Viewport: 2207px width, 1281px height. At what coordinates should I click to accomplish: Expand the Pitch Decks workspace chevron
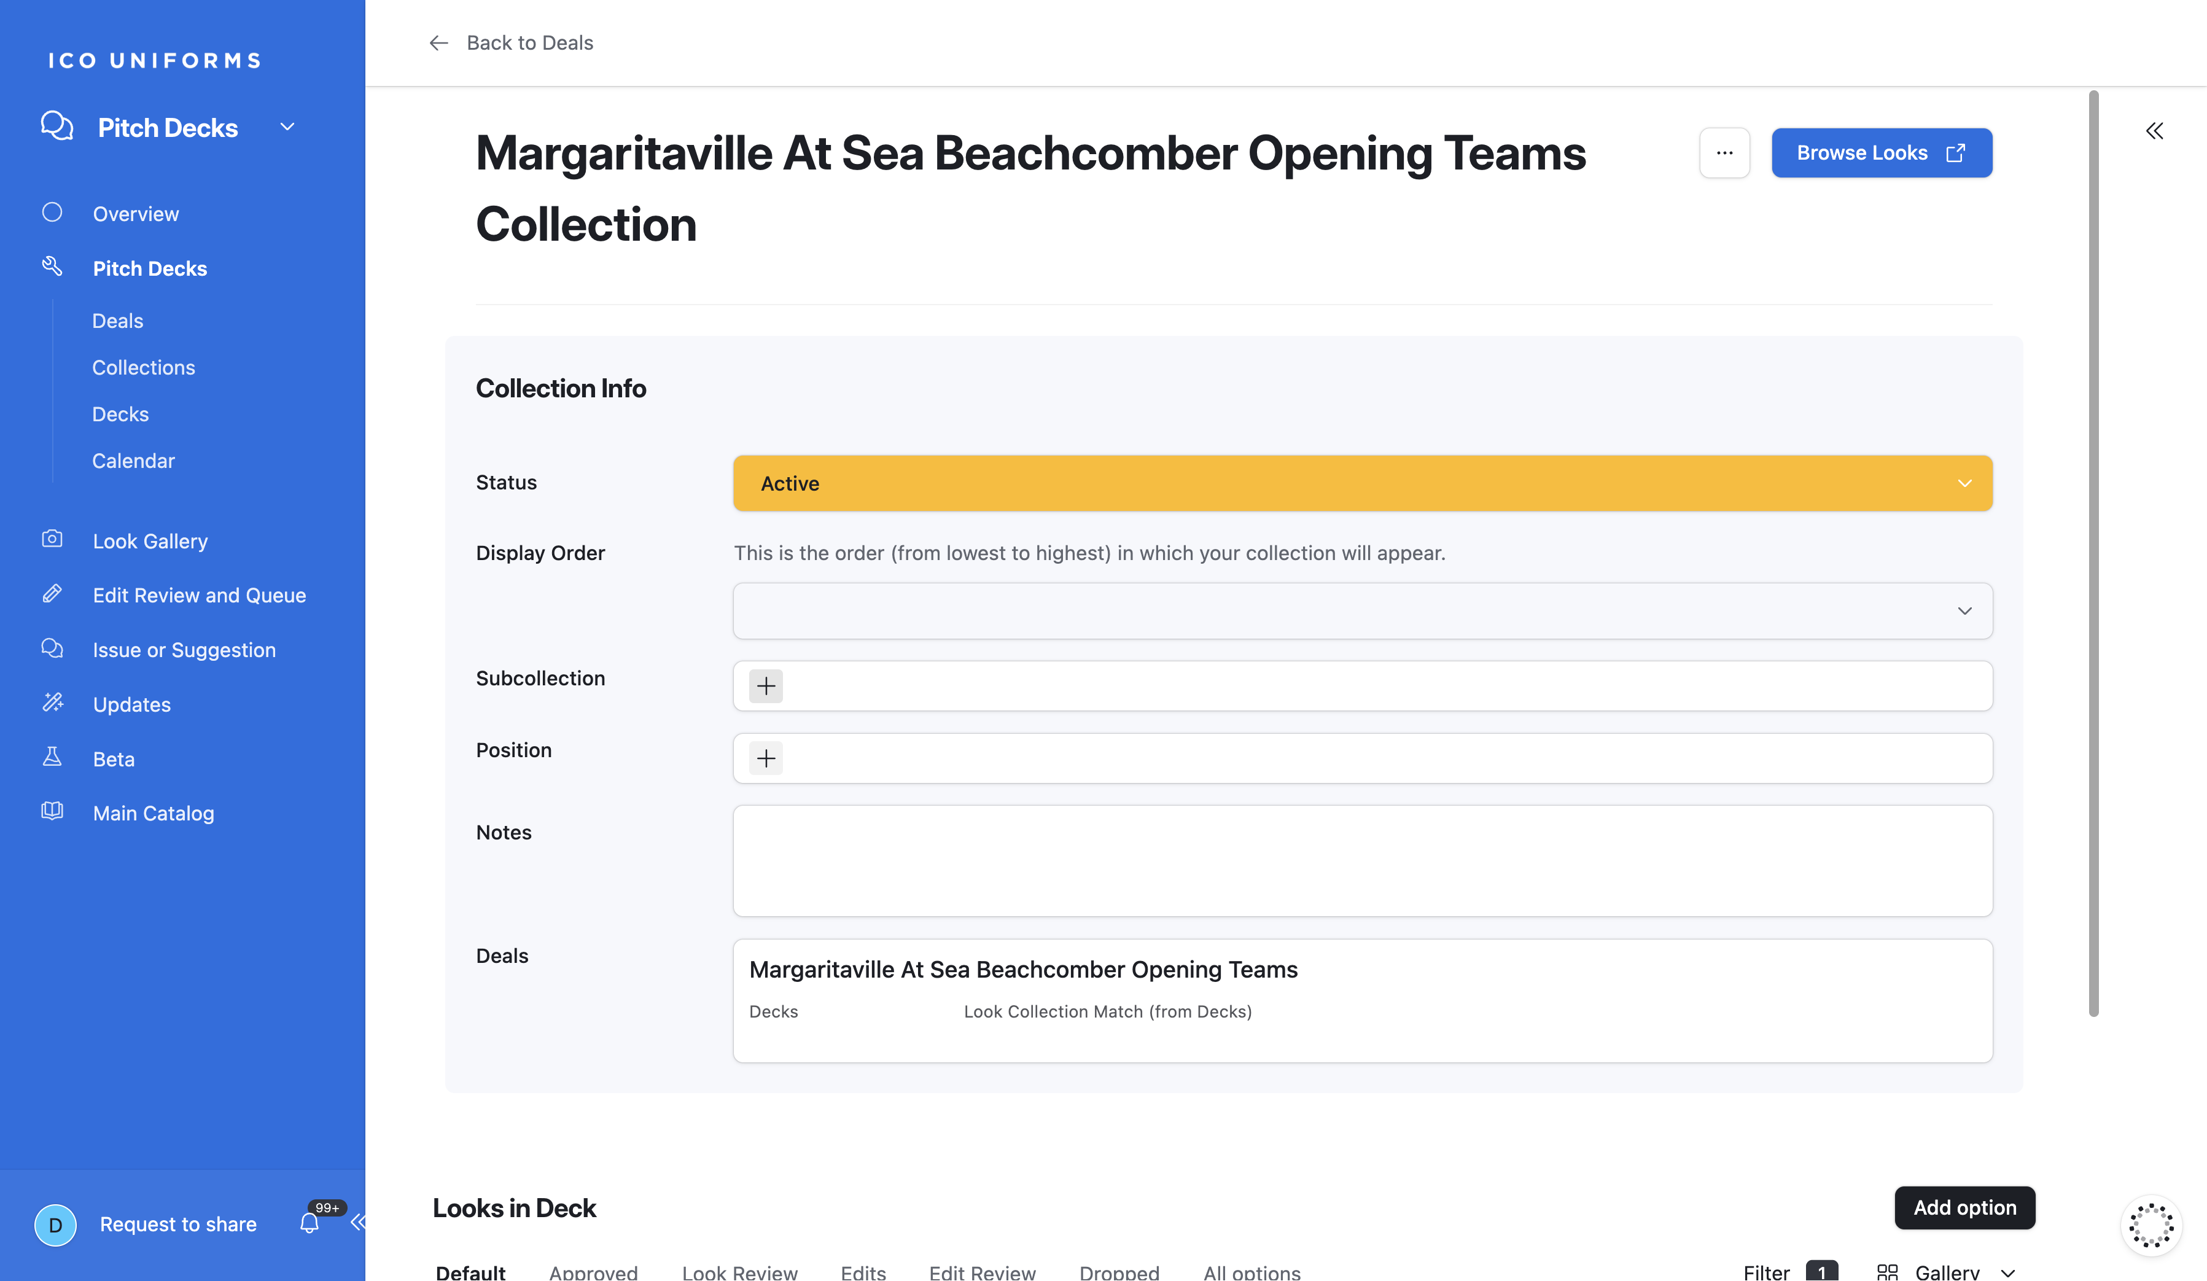287,128
